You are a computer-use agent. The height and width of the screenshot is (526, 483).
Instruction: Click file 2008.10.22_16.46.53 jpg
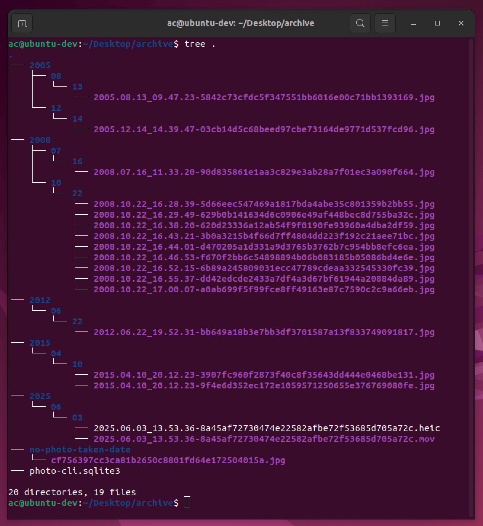[264, 257]
